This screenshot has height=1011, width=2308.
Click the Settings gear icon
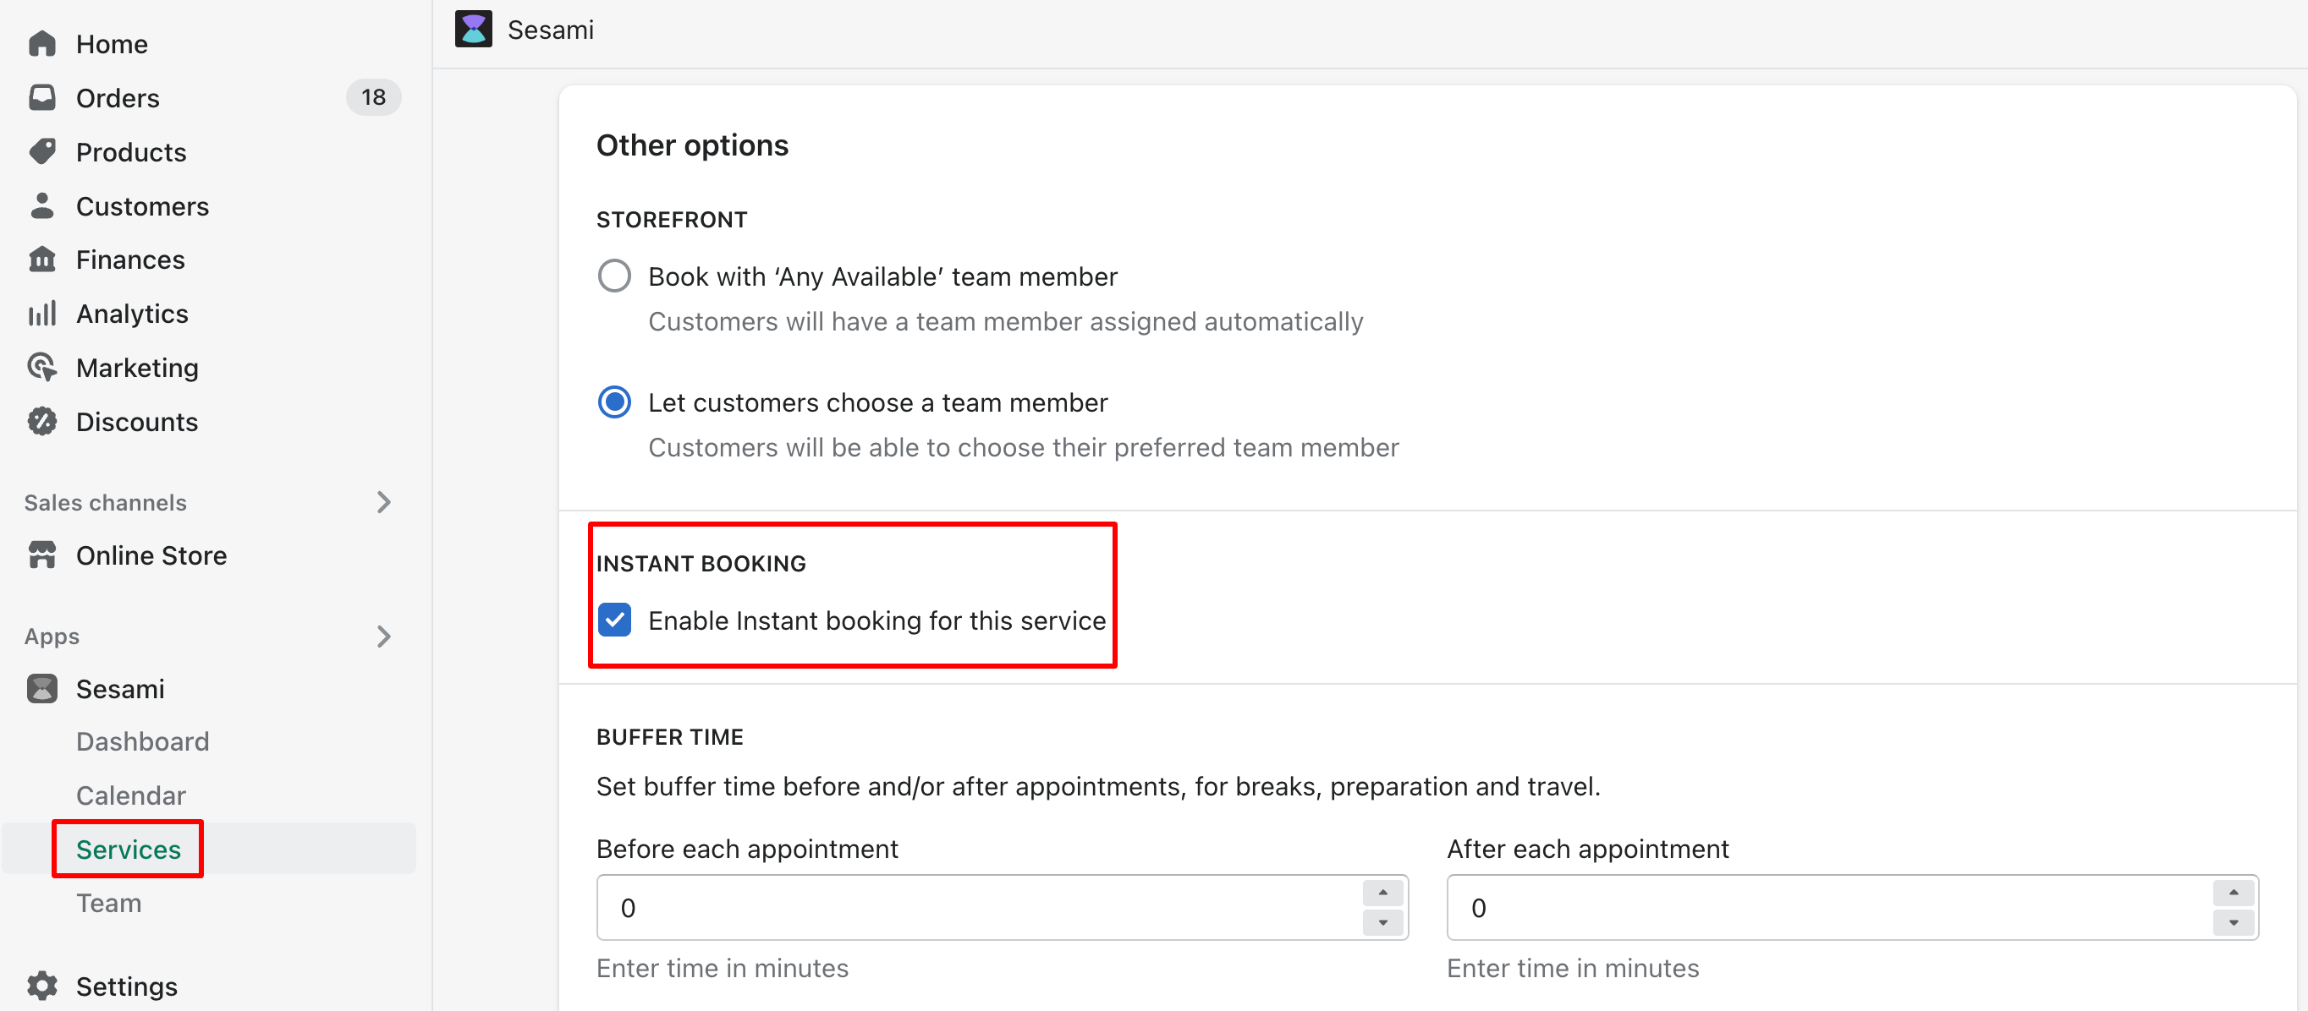(x=42, y=986)
